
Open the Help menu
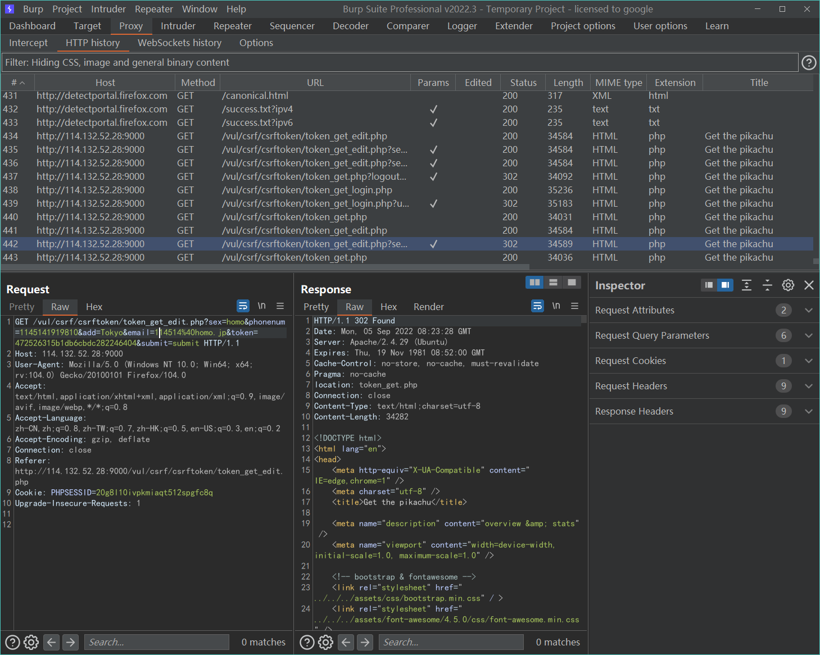(x=236, y=9)
